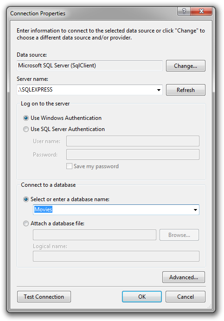Click the User name input field

(x=133, y=141)
